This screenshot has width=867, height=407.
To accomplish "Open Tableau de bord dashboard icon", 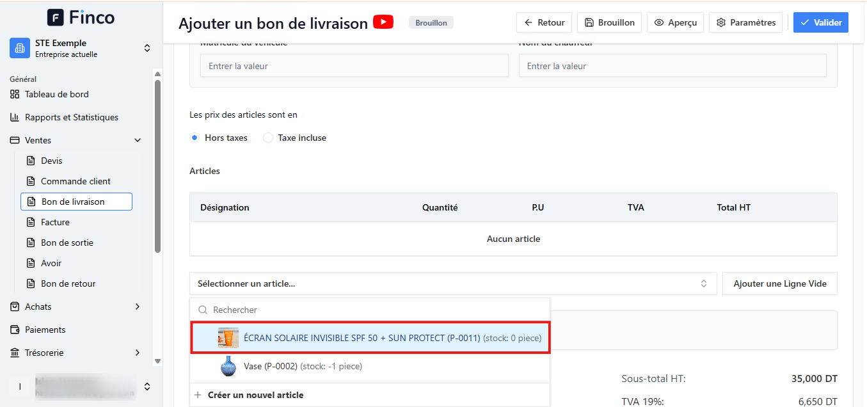I will pyautogui.click(x=15, y=94).
